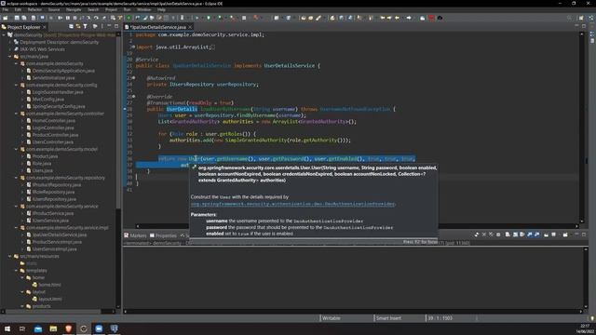Open the DaoAuthenticationProvider link in the Javadoc popup
This screenshot has height=335, width=596.
292,204
